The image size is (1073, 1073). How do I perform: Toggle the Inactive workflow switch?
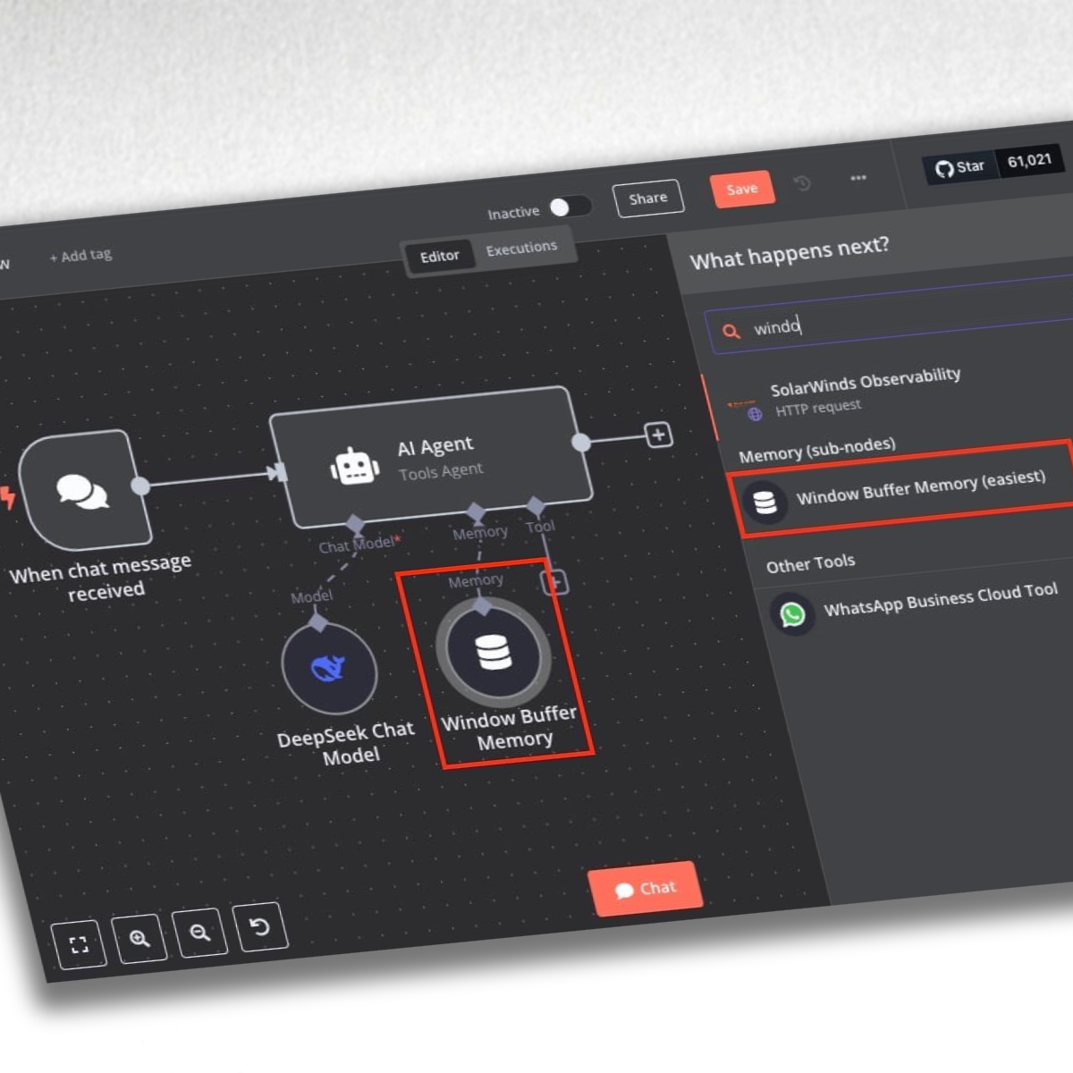(570, 207)
